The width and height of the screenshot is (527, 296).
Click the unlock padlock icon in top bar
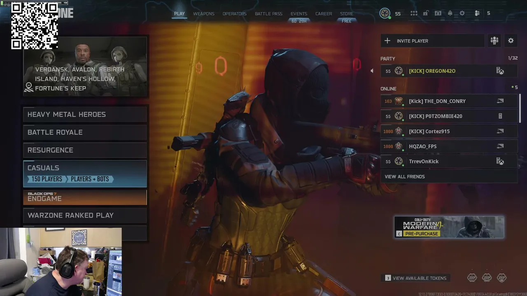point(426,13)
